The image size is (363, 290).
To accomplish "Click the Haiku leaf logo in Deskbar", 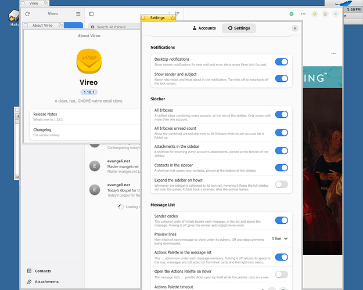I will click(344, 3).
